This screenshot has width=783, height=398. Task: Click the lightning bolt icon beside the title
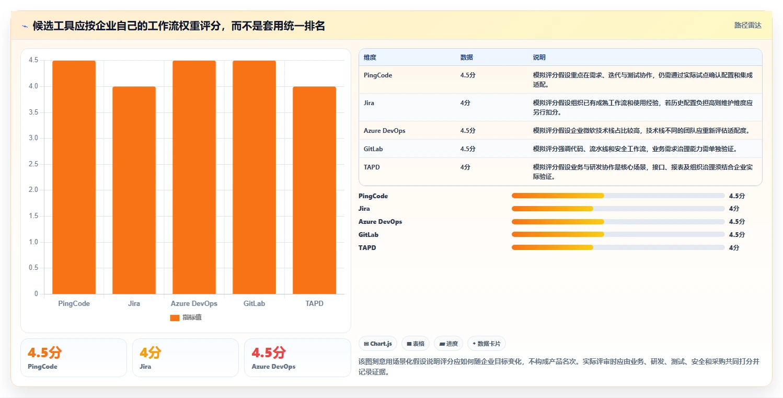pyautogui.click(x=25, y=26)
